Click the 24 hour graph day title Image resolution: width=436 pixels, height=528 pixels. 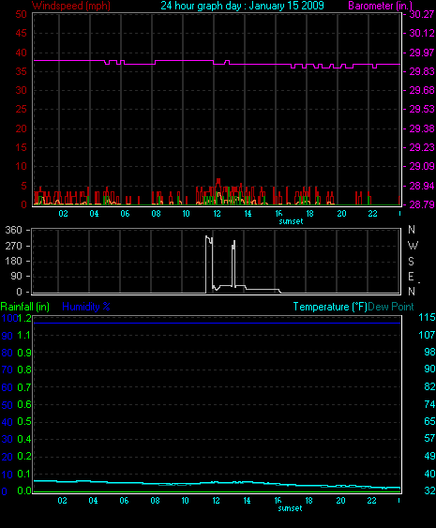pyautogui.click(x=242, y=6)
